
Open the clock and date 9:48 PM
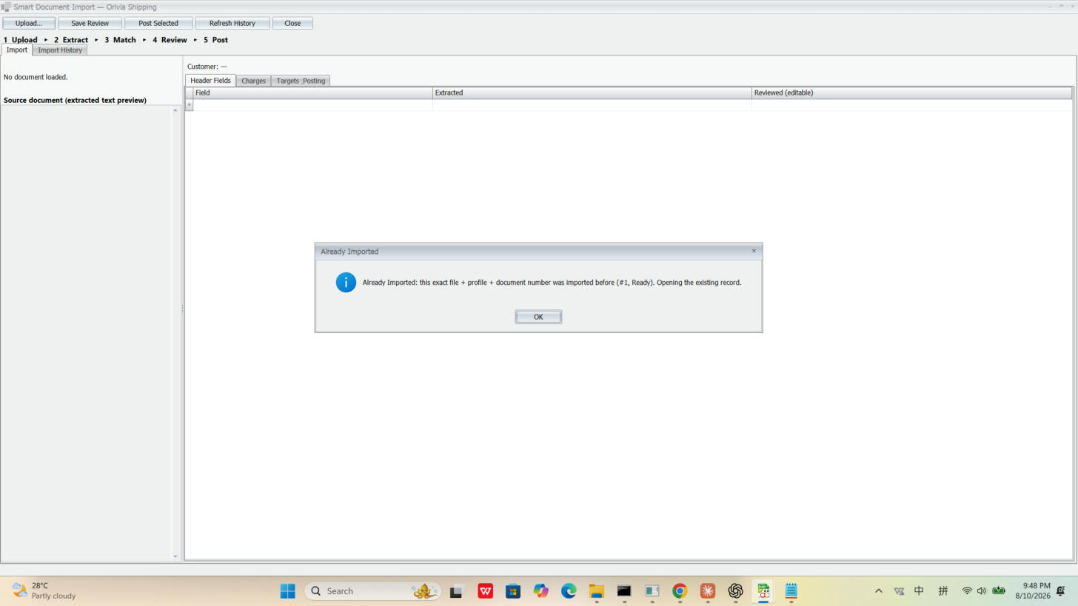point(1033,590)
